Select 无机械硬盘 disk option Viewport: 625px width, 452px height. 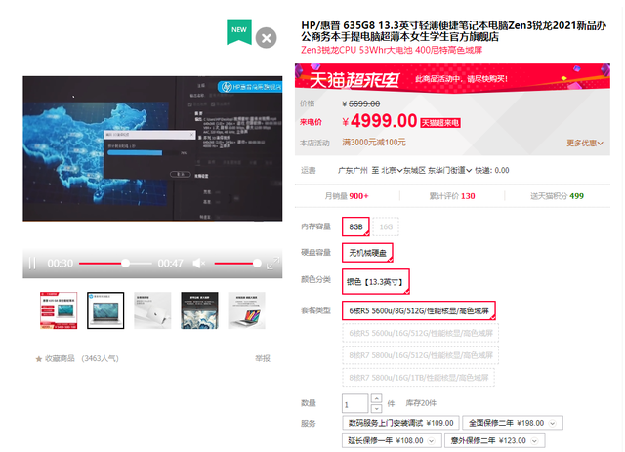[367, 253]
